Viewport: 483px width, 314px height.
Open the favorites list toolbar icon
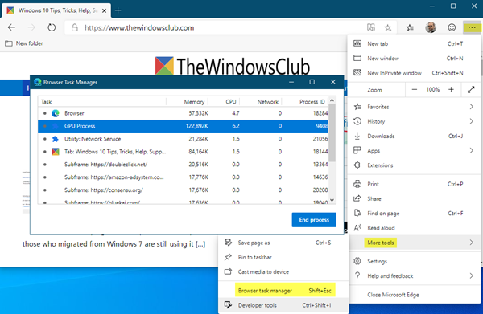(410, 27)
